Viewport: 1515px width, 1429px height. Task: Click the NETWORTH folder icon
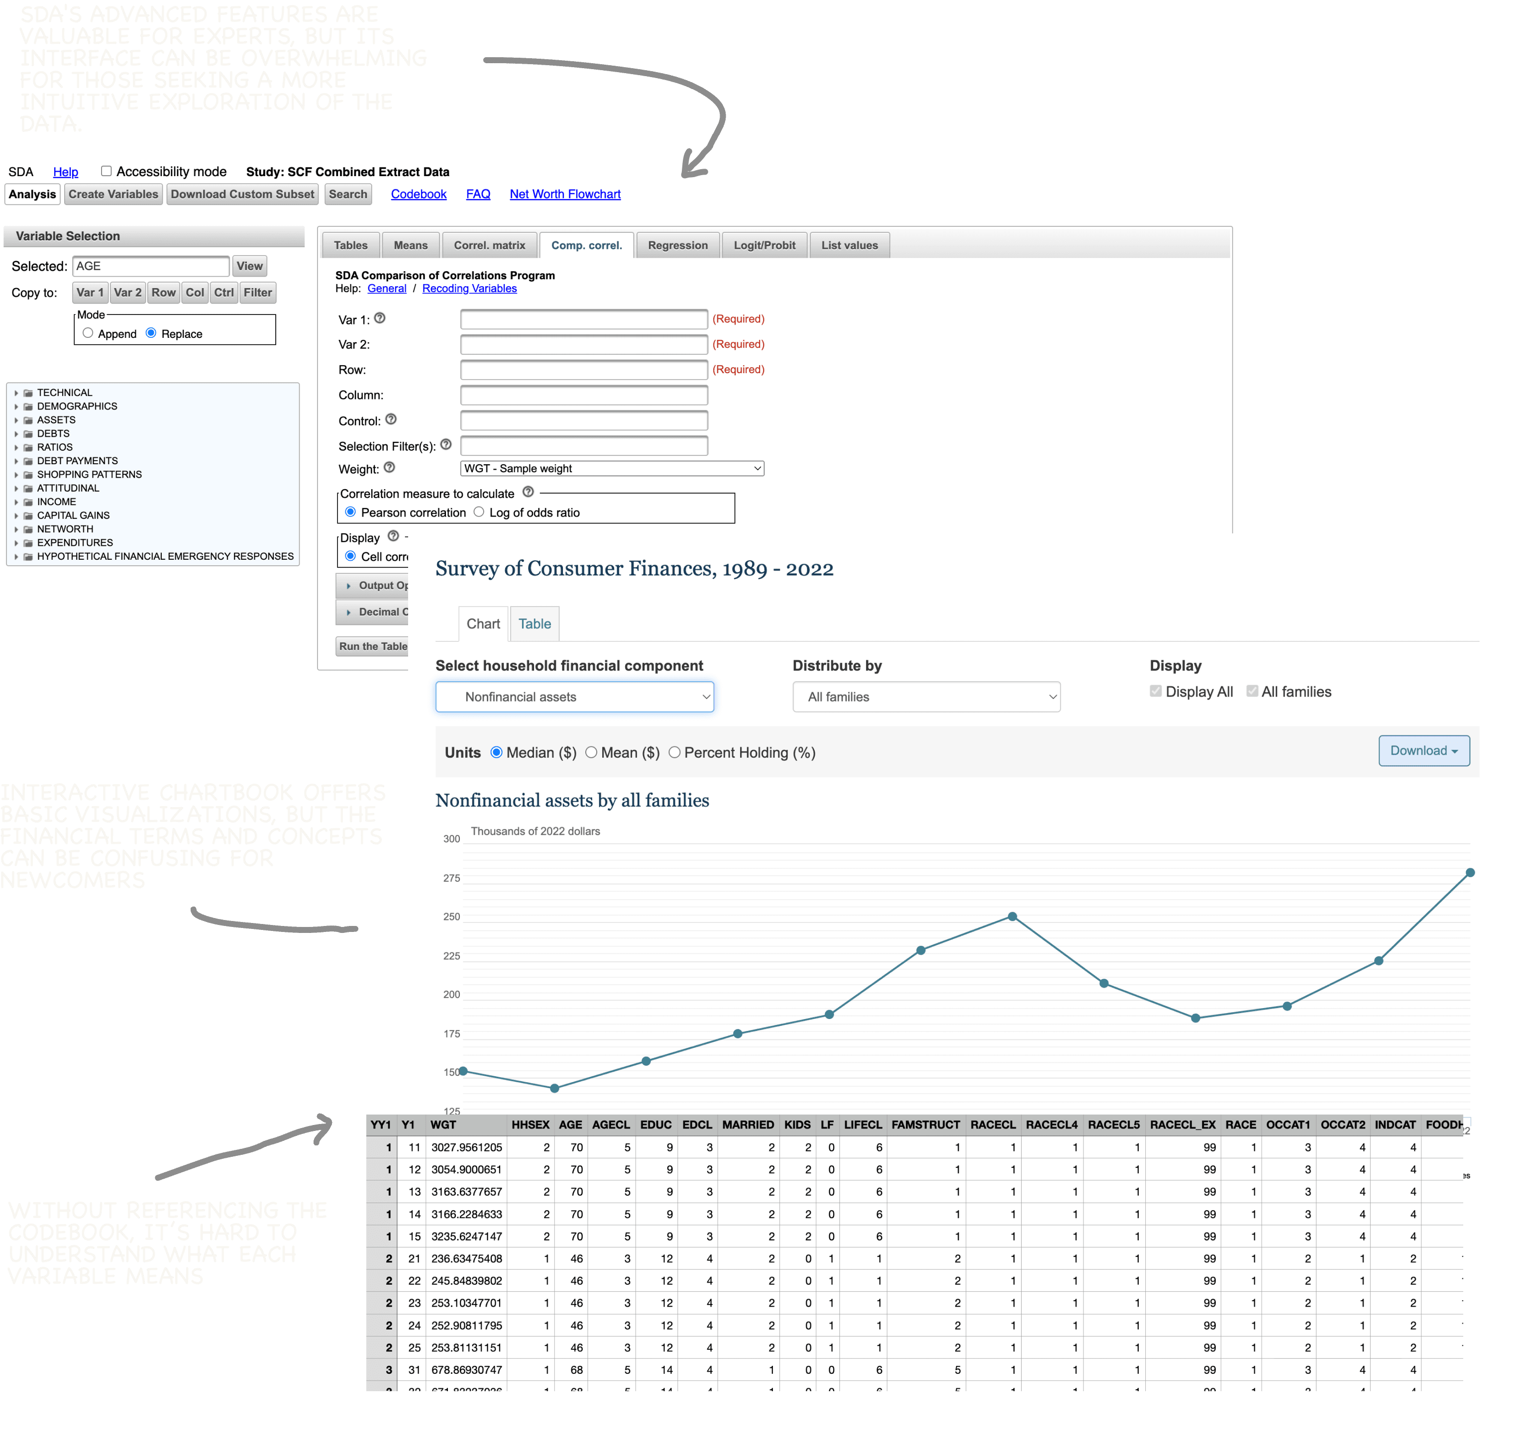pos(28,529)
